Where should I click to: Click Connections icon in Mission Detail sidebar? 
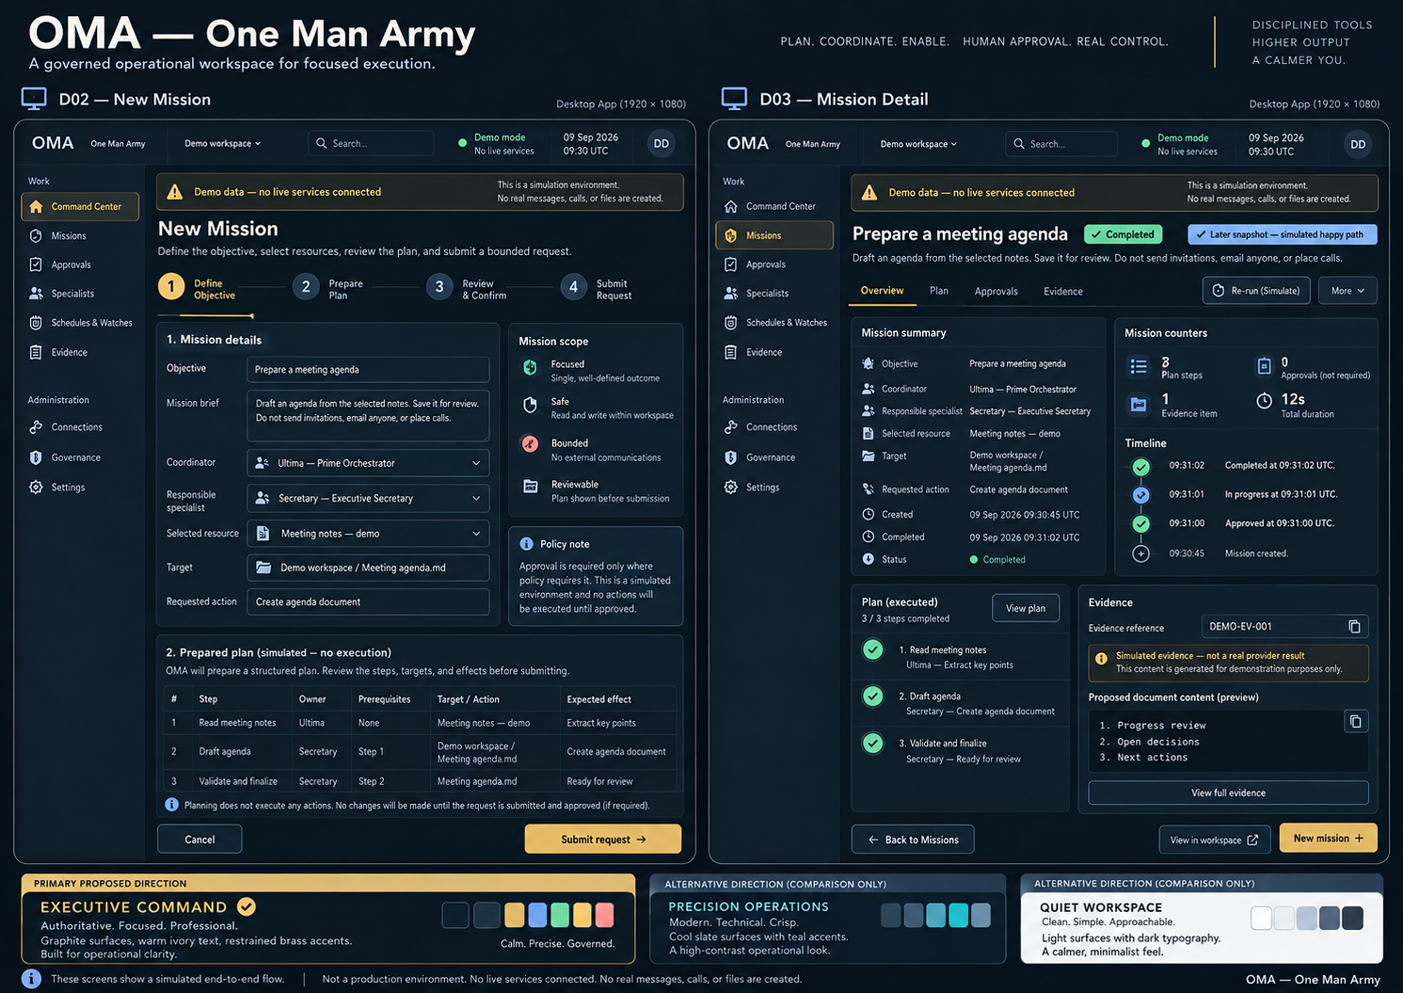click(x=731, y=427)
